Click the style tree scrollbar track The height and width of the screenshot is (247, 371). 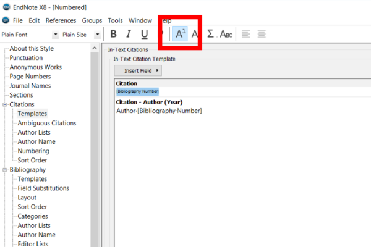tap(95, 149)
